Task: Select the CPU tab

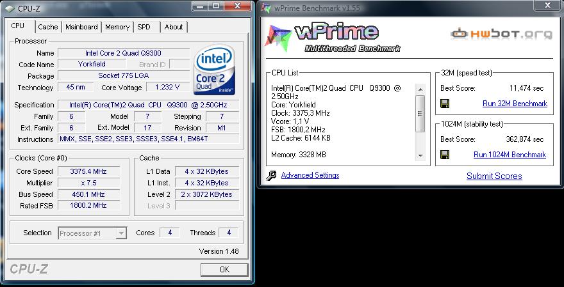Action: [18, 26]
